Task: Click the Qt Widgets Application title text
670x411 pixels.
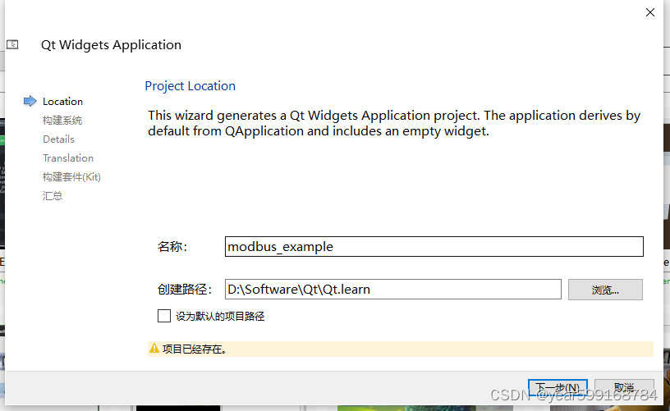Action: coord(111,45)
